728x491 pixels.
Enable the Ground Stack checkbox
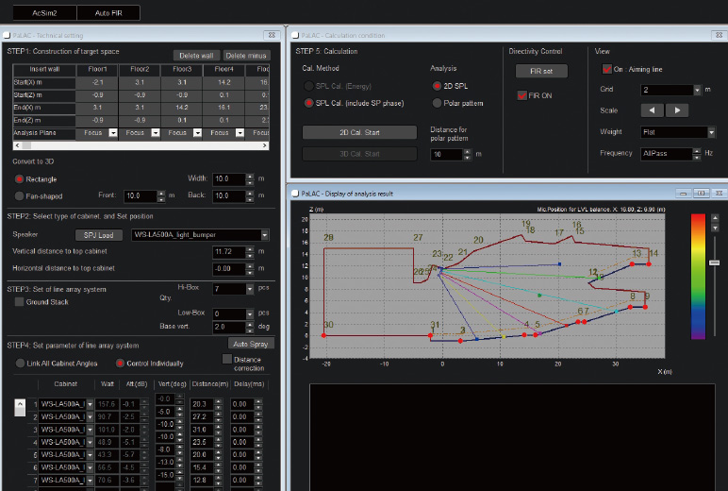tap(20, 301)
